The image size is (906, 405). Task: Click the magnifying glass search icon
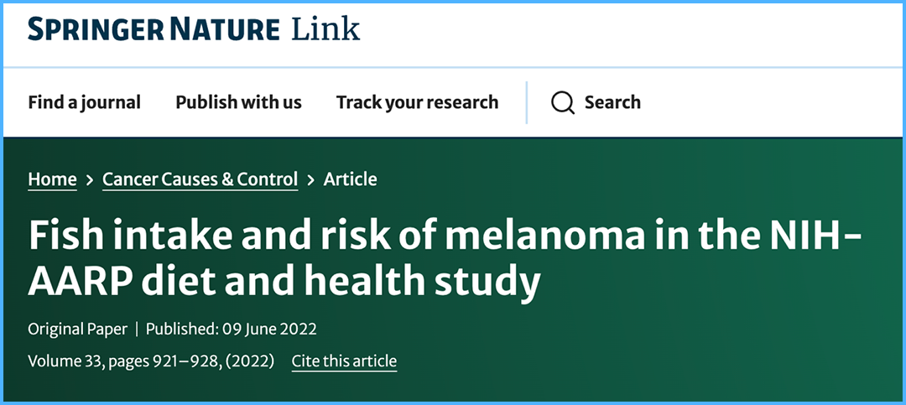[563, 103]
